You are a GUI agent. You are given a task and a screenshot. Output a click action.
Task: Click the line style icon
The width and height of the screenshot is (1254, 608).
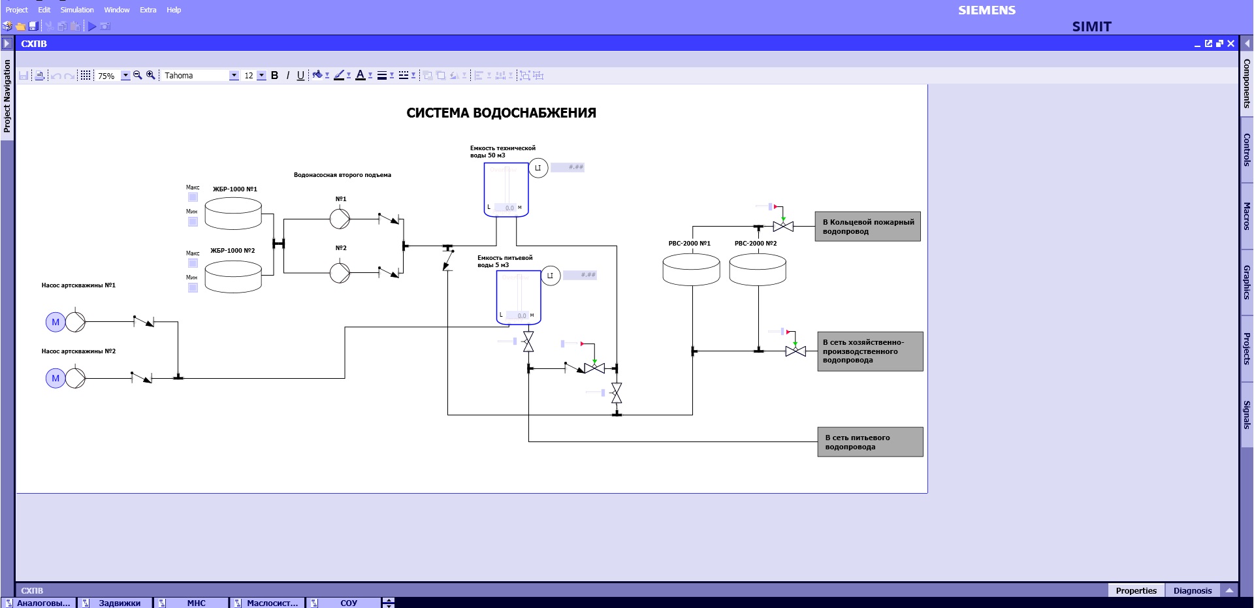(x=382, y=76)
